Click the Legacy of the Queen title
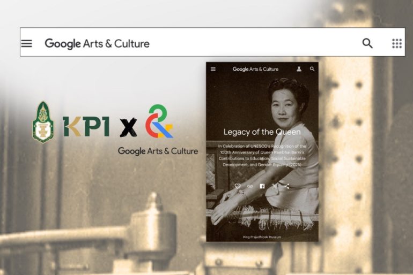This screenshot has height=275, width=413. (262, 132)
